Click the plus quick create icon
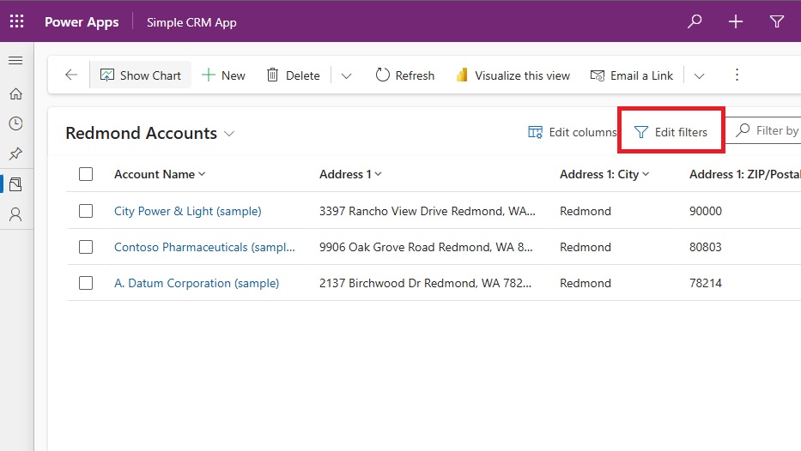 click(736, 21)
